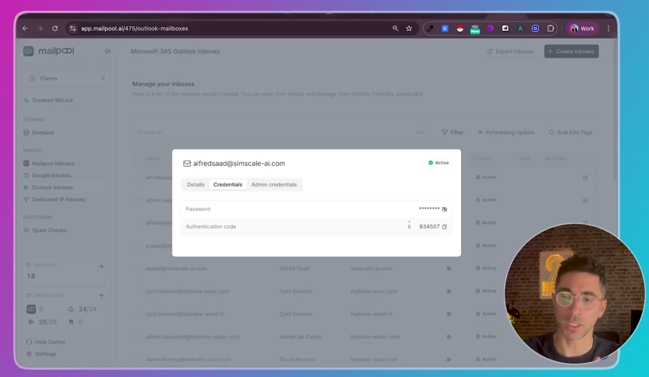
Task: Collapse the sidebar with the toggle icon
Action: pyautogui.click(x=107, y=51)
